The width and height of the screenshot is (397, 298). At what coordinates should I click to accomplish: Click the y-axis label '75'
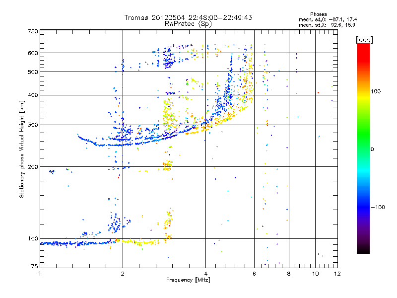[35, 266]
